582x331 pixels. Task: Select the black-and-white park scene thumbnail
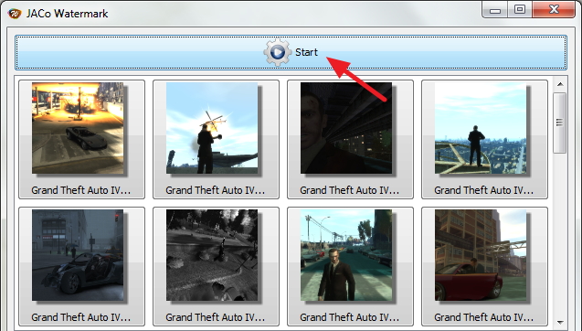coord(216,266)
